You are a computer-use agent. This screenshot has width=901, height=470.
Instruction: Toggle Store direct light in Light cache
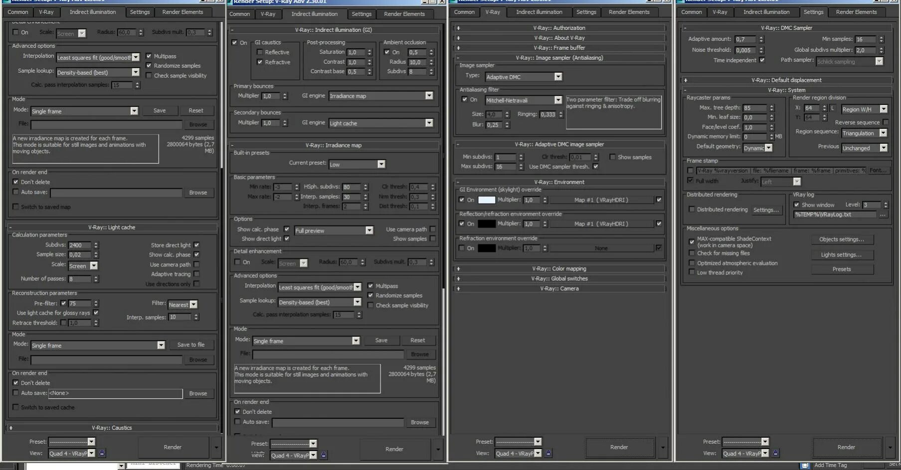click(196, 245)
